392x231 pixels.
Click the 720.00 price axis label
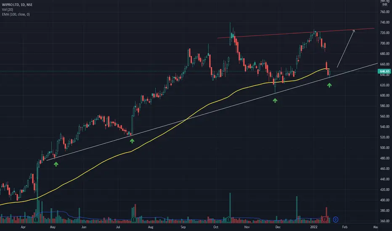(x=384, y=33)
